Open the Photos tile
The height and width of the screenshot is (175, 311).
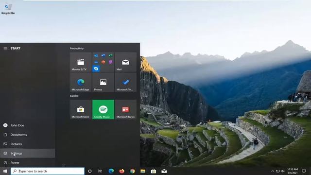(103, 82)
